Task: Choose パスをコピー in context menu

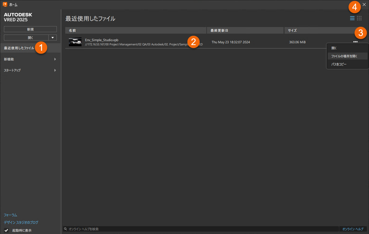Action: [x=347, y=64]
